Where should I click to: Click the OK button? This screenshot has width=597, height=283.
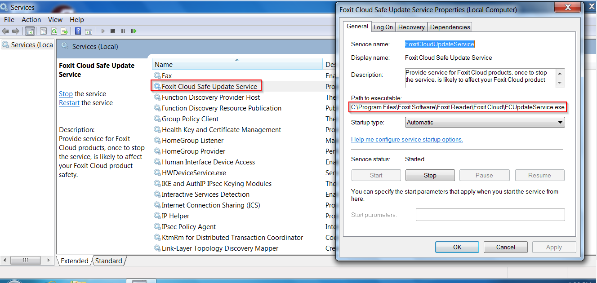click(x=457, y=247)
